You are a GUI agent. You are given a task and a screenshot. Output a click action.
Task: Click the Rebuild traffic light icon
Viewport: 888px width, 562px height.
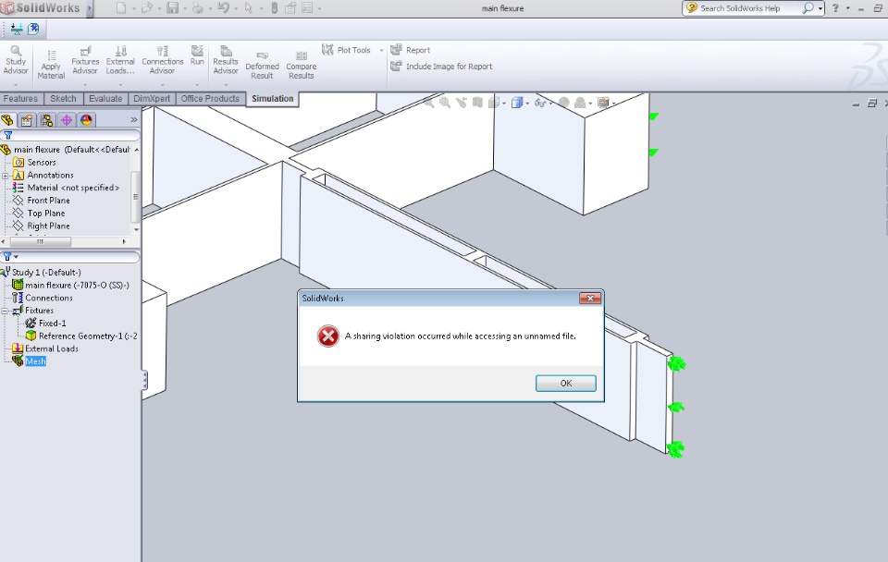[x=274, y=8]
